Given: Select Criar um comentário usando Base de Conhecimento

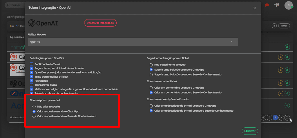Looking at the screenshot, I should pyautogui.click(x=151, y=93).
